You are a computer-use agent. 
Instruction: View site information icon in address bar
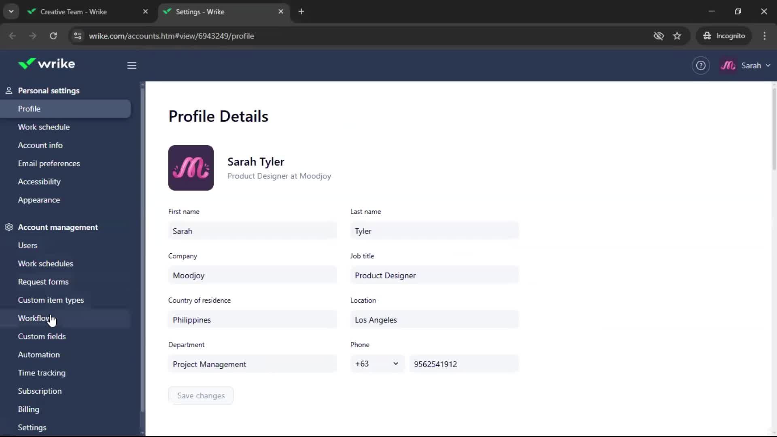pos(78,36)
